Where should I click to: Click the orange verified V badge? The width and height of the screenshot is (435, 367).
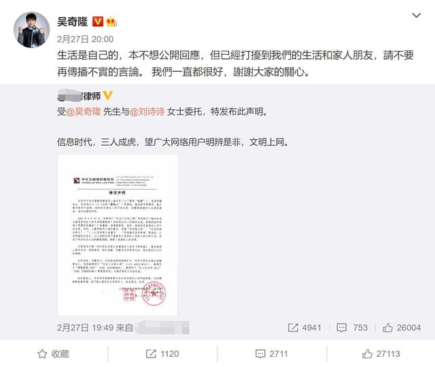point(98,22)
